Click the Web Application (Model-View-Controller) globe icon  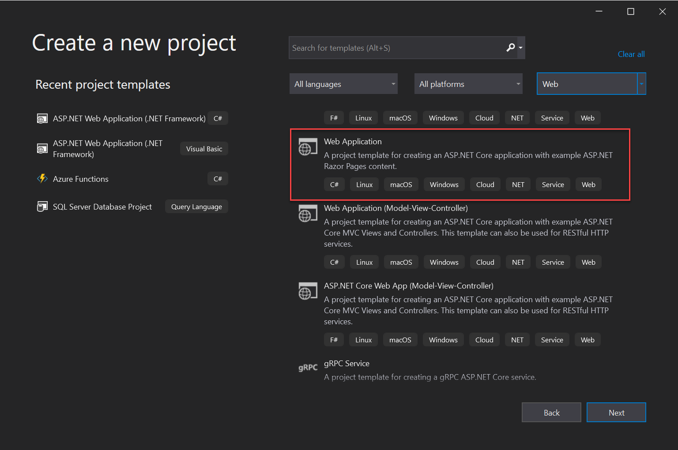click(308, 214)
